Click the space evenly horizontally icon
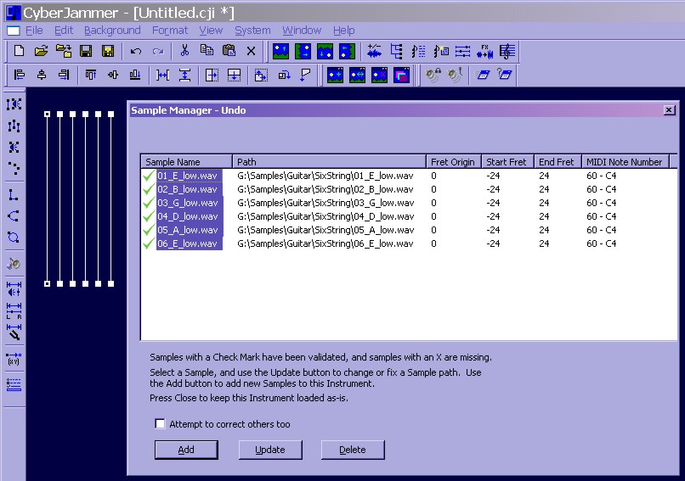 162,75
